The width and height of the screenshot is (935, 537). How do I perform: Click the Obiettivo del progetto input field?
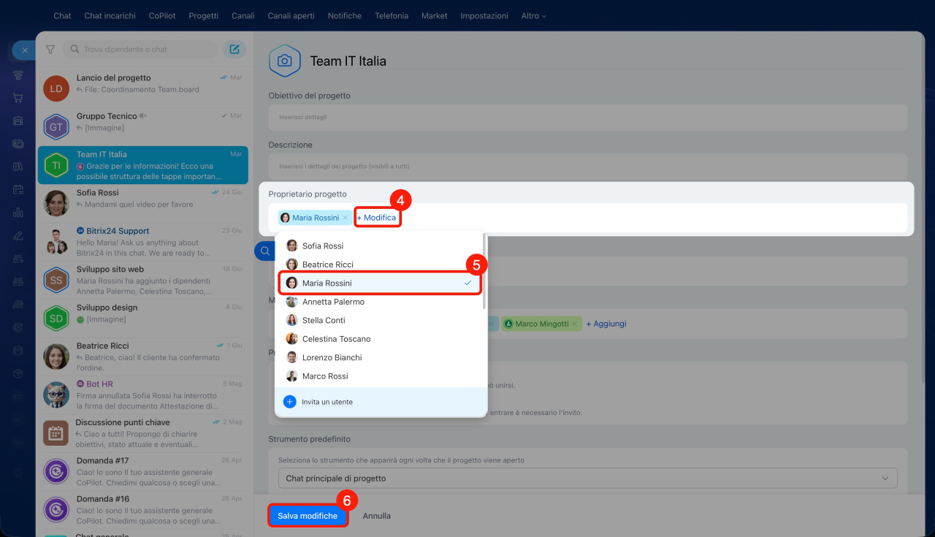(x=588, y=117)
